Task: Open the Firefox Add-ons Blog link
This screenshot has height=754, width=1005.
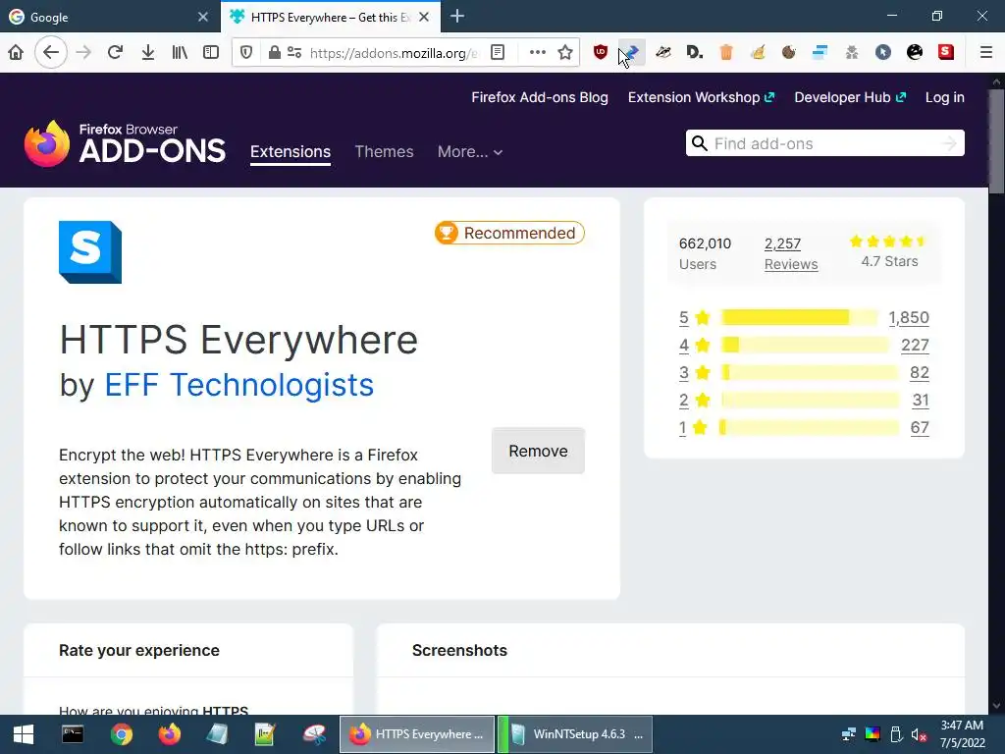Action: 540,97
